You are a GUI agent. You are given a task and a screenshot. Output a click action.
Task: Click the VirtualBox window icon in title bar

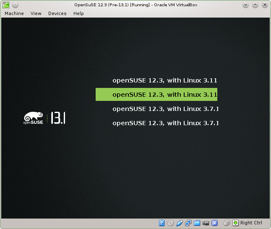6,5
